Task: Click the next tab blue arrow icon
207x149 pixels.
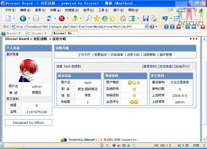Action: [172, 27]
